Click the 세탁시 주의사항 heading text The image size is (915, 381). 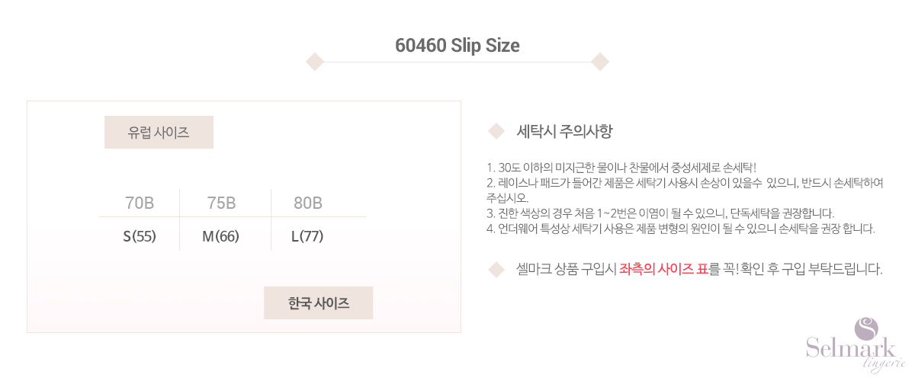(x=565, y=131)
